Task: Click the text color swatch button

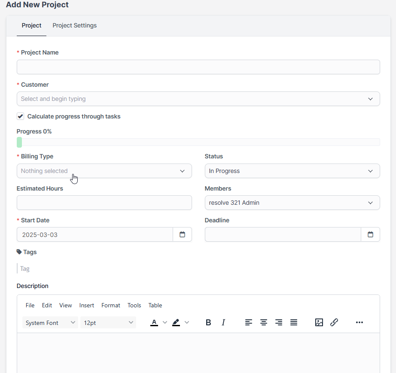Action: (x=154, y=322)
